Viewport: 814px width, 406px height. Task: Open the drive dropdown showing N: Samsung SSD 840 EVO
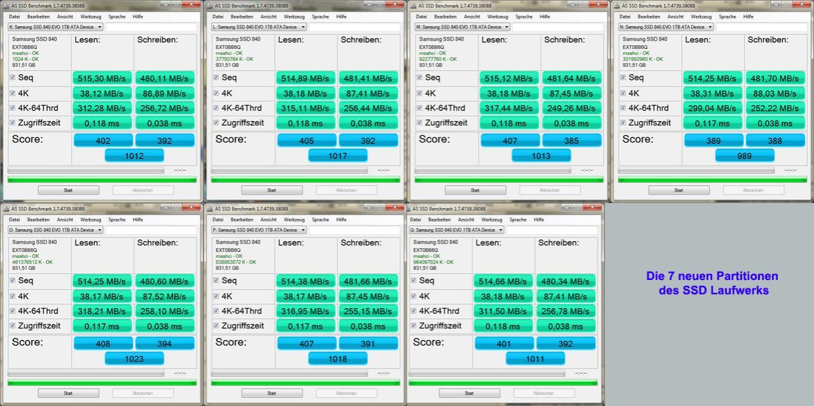click(x=666, y=27)
